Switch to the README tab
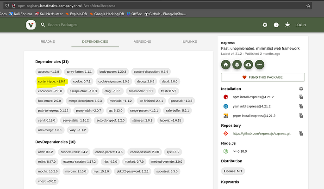This screenshot has width=324, height=189. (x=48, y=41)
